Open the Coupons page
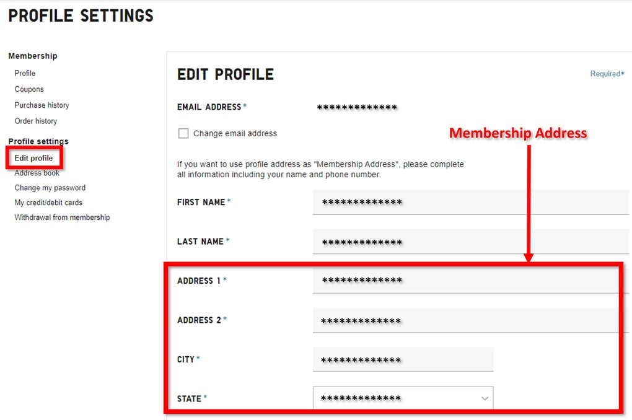Image resolution: width=632 pixels, height=420 pixels. (29, 89)
